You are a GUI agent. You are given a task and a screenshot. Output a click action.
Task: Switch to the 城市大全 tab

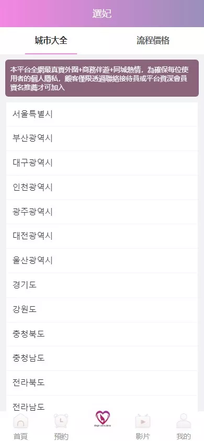tap(51, 41)
